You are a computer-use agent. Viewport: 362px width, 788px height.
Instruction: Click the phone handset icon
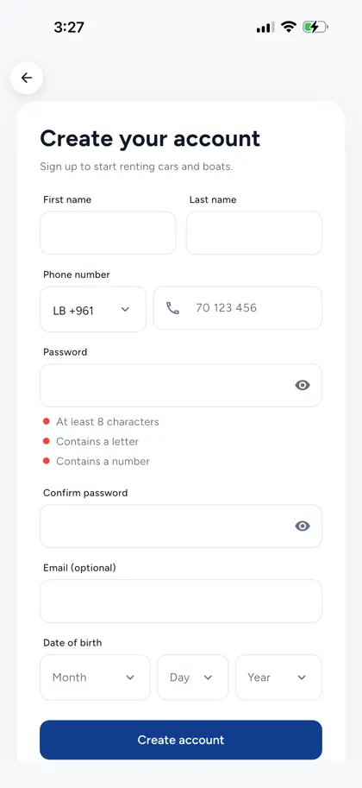(172, 308)
